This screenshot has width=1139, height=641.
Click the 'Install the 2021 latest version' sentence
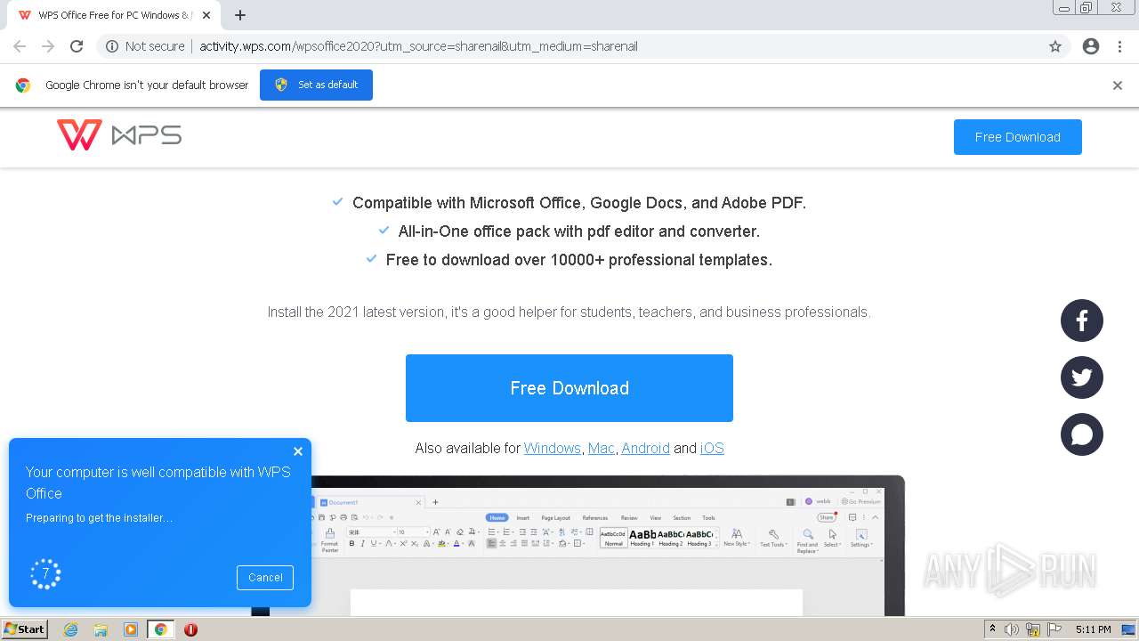(x=569, y=312)
